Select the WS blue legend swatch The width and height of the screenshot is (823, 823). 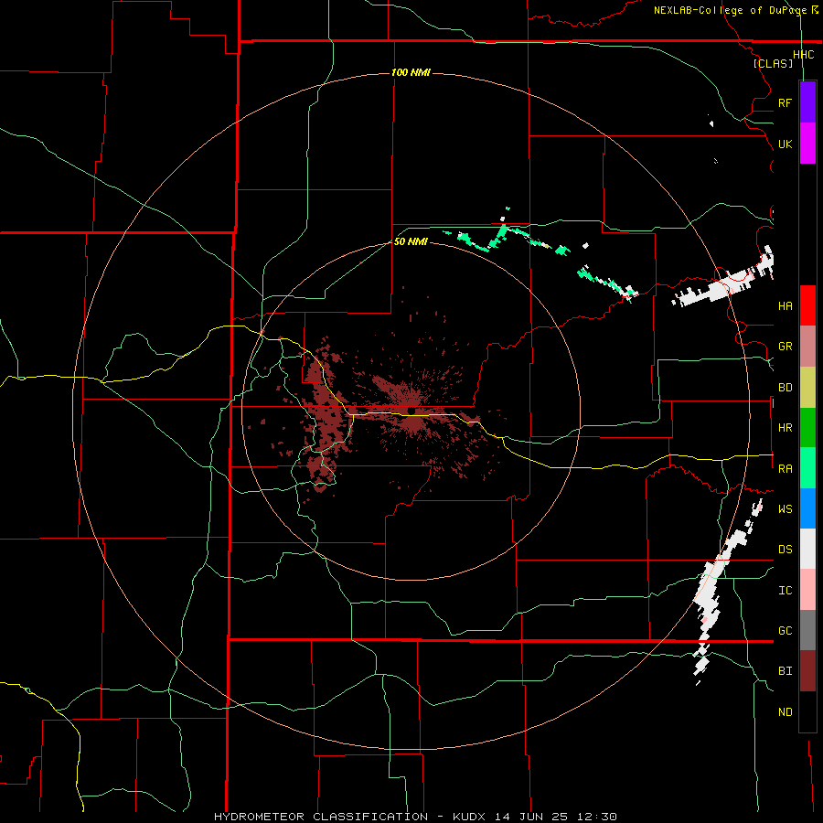(x=807, y=508)
